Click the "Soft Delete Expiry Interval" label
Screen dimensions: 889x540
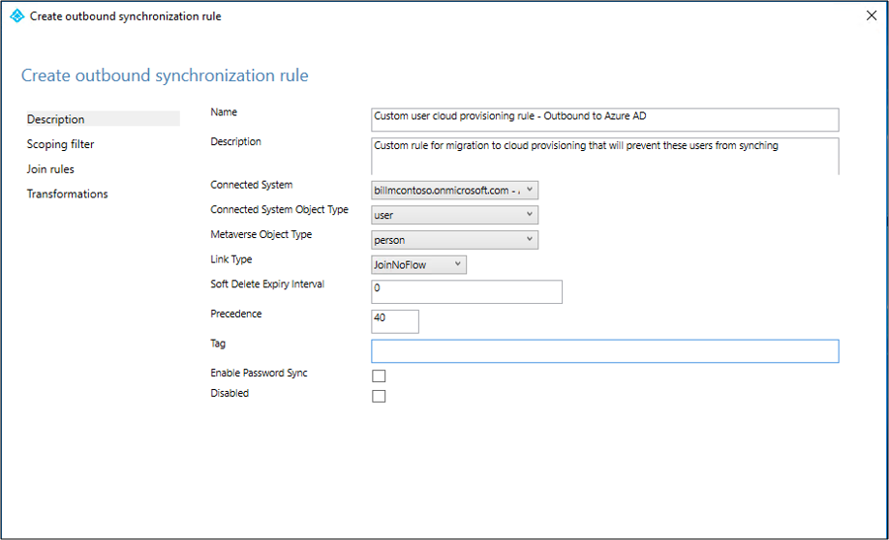pyautogui.click(x=267, y=284)
